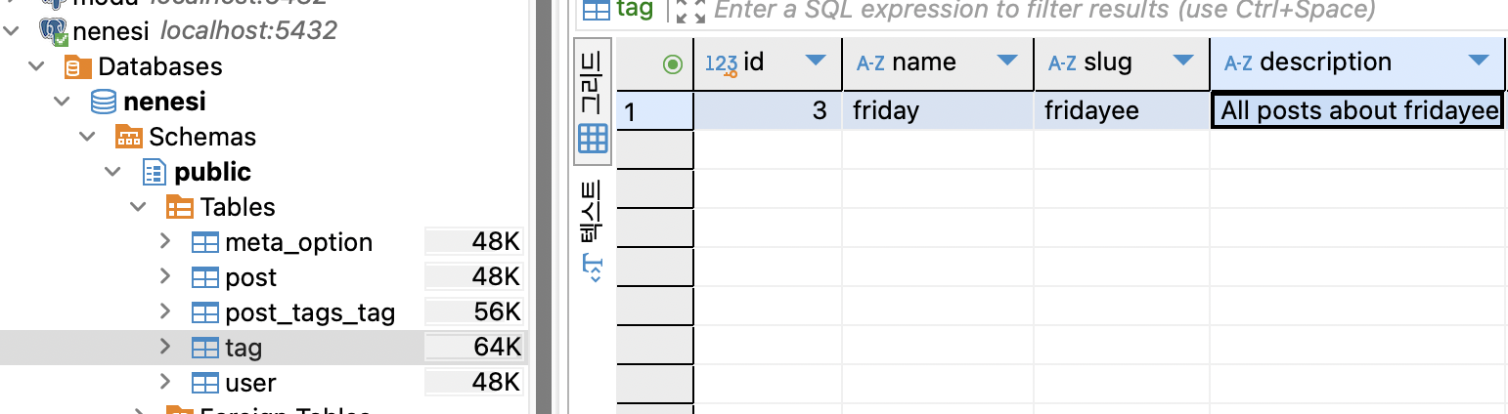
Task: Click the Tables folder icon
Action: [180, 207]
